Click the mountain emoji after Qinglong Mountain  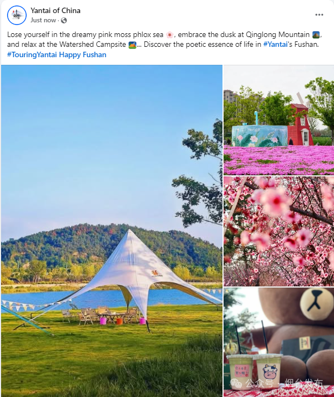point(316,35)
